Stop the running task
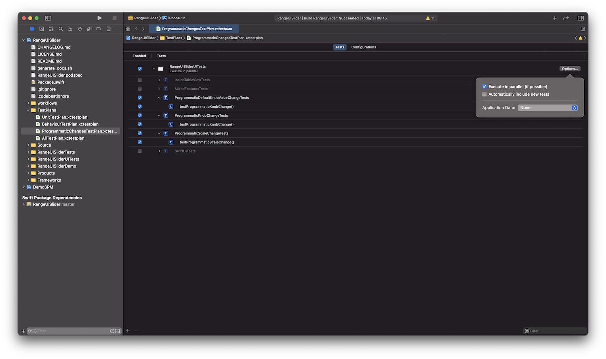 pos(114,18)
